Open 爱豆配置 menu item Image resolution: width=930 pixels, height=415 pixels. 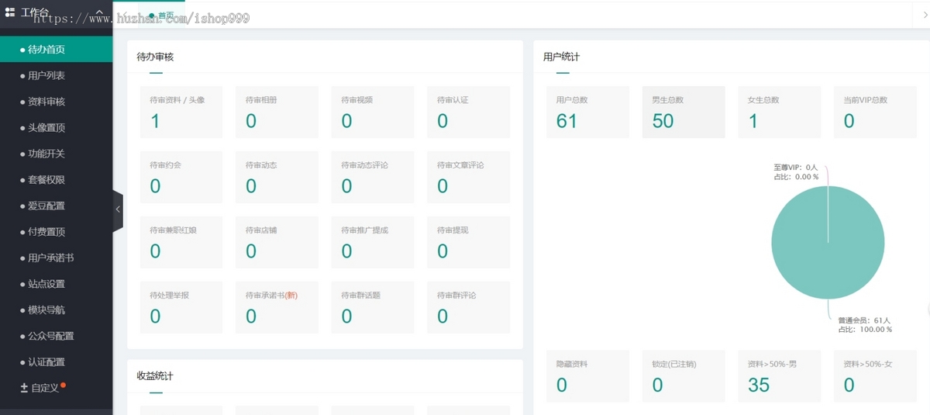[x=56, y=206]
